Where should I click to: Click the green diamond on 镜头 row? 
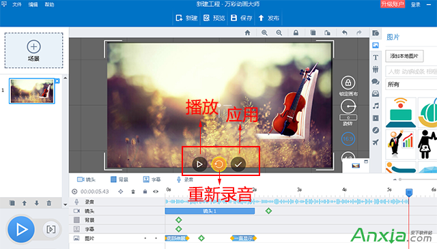268,211
